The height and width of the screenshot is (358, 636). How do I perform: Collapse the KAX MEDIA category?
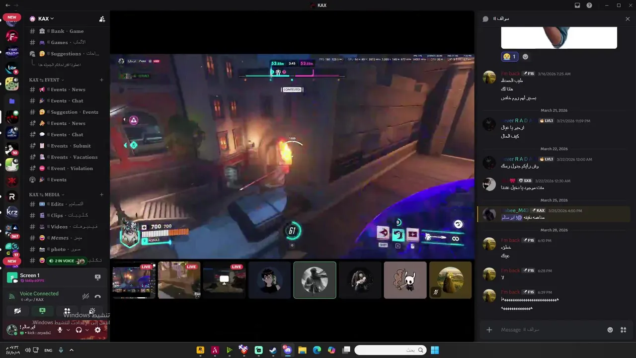coord(47,194)
